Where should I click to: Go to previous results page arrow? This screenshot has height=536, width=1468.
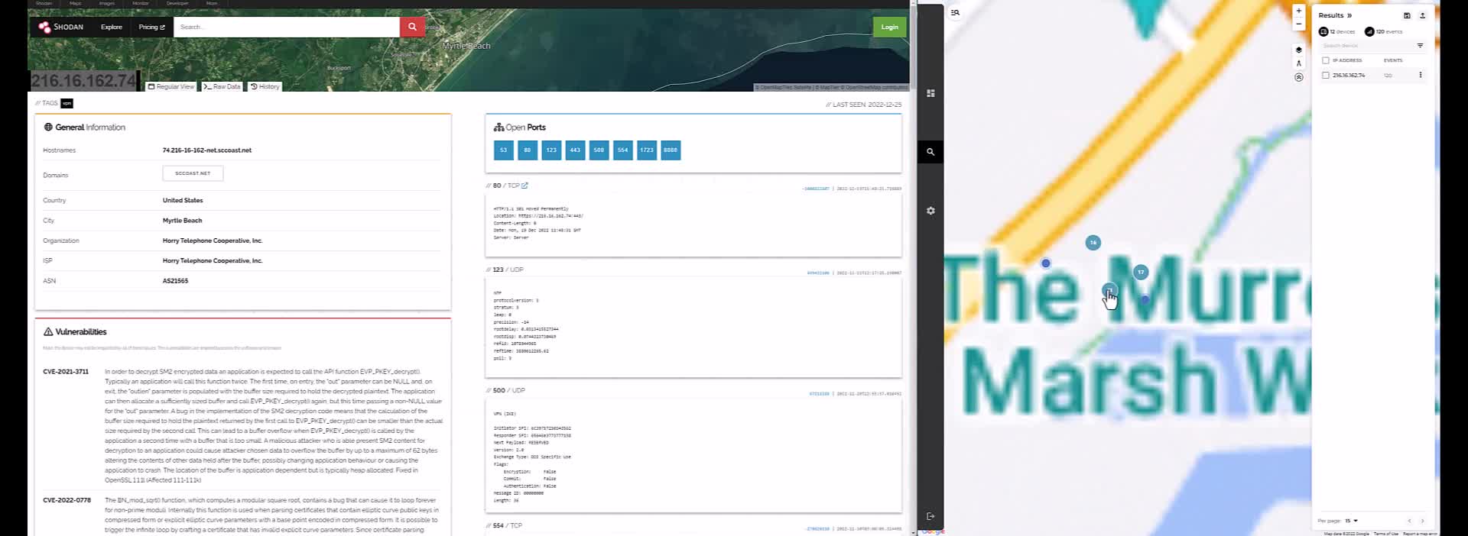[1409, 521]
